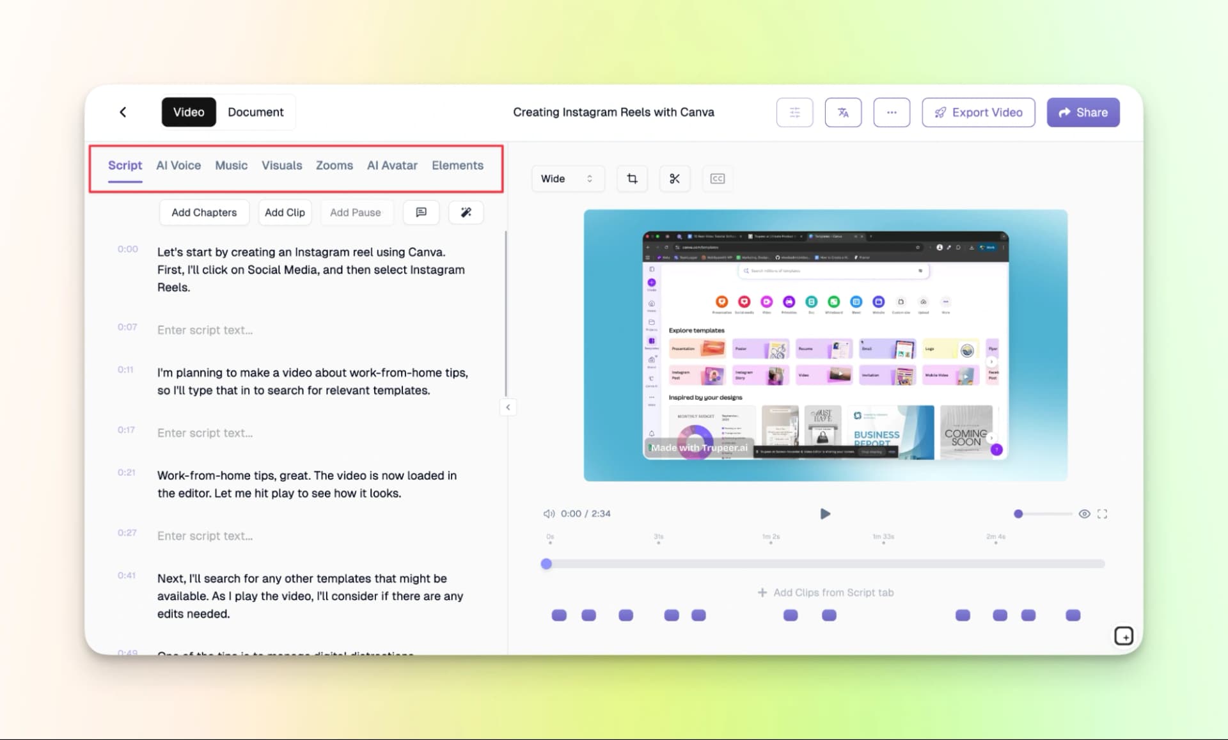Screen dimensions: 1228x740
Task: Open the scissors trim tool
Action: [x=674, y=178]
